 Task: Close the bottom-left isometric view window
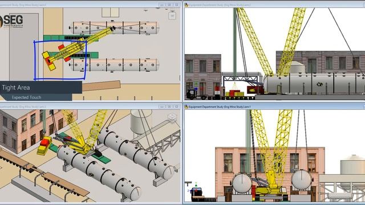(x=177, y=106)
